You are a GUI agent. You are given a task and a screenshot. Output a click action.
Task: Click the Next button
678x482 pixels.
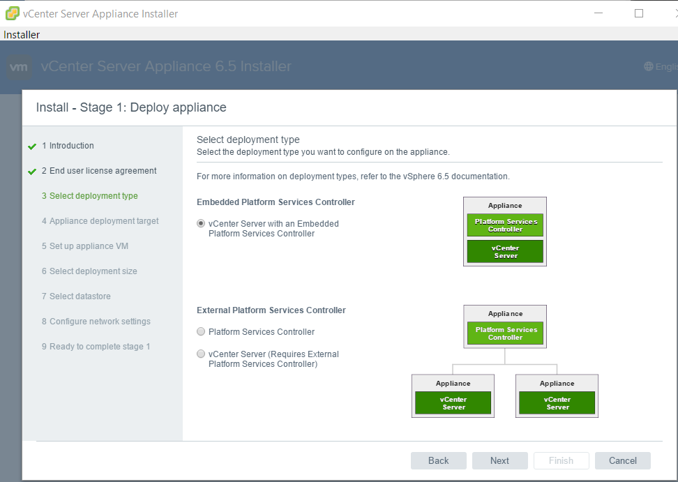pyautogui.click(x=500, y=460)
